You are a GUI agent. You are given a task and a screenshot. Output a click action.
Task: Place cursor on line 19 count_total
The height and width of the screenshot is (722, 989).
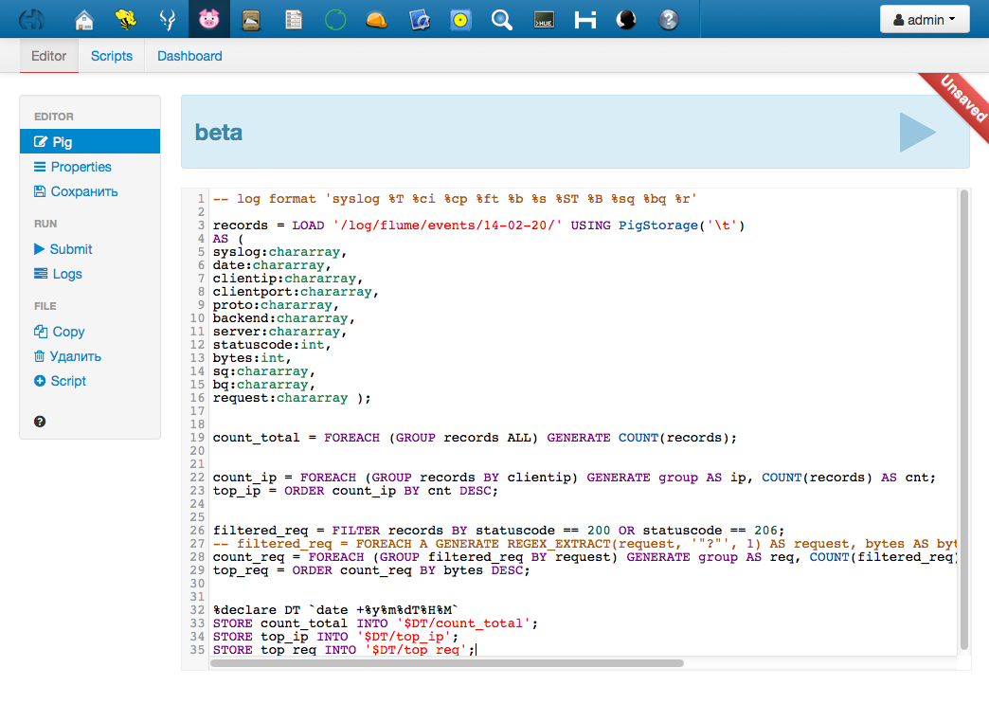(x=475, y=438)
